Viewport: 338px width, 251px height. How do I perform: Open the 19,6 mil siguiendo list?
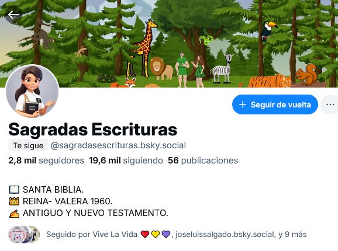point(126,161)
